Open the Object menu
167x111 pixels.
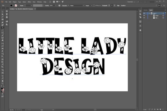[15, 2]
